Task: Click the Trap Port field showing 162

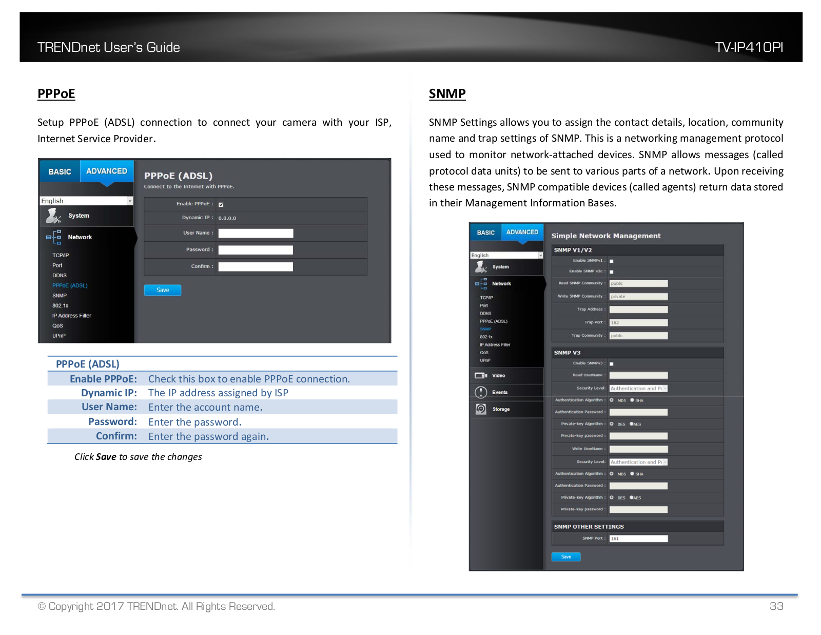Action: 638,323
